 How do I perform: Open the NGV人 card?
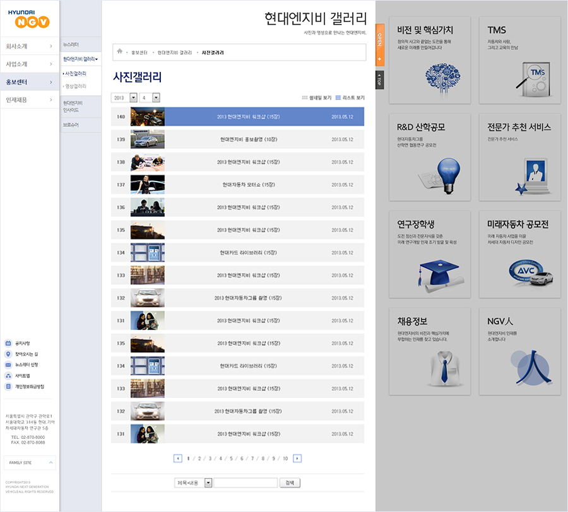[520, 352]
